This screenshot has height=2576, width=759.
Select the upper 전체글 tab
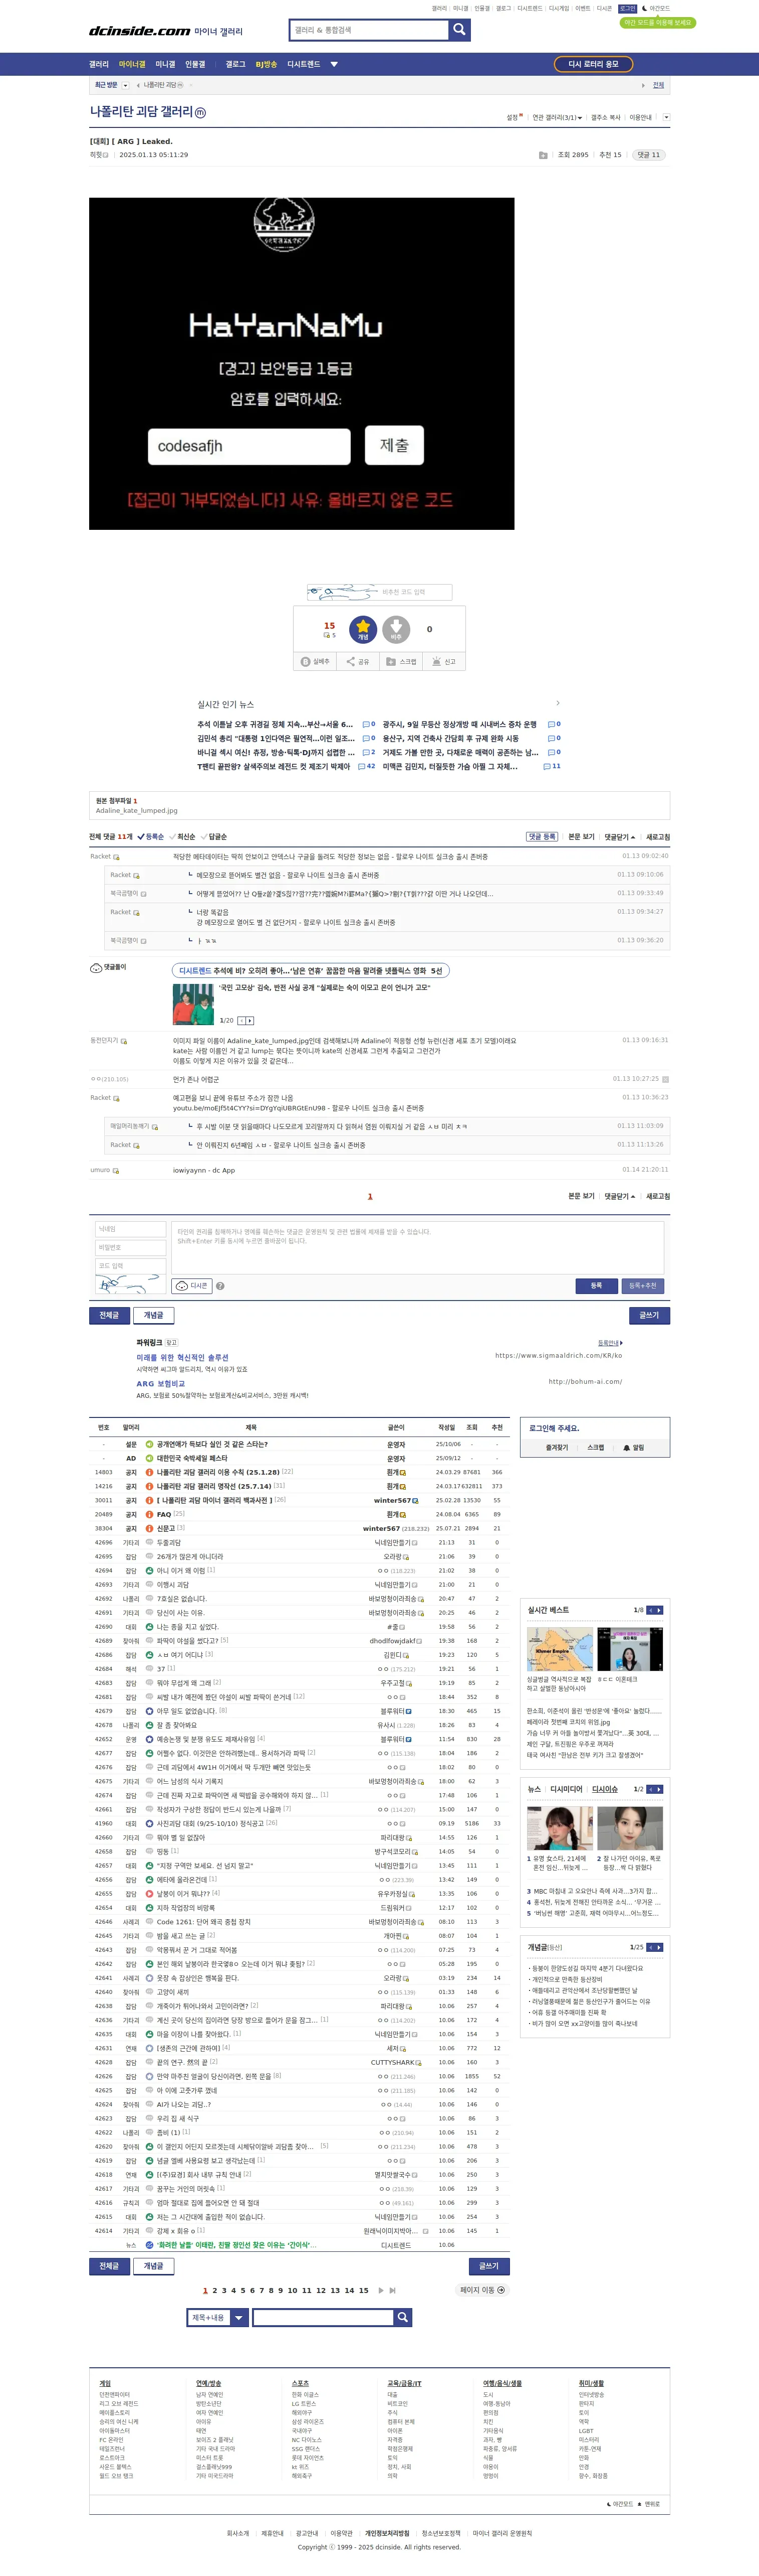[109, 1315]
